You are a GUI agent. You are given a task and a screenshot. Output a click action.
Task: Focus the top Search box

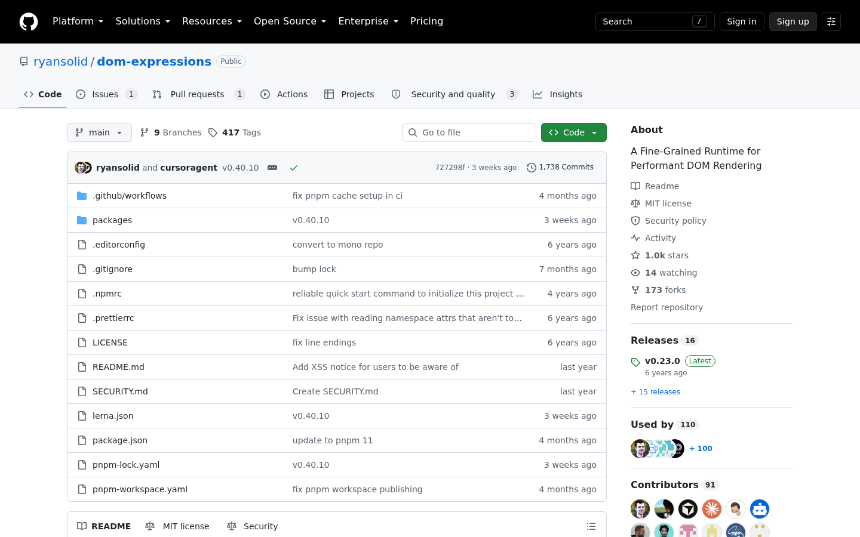click(655, 21)
